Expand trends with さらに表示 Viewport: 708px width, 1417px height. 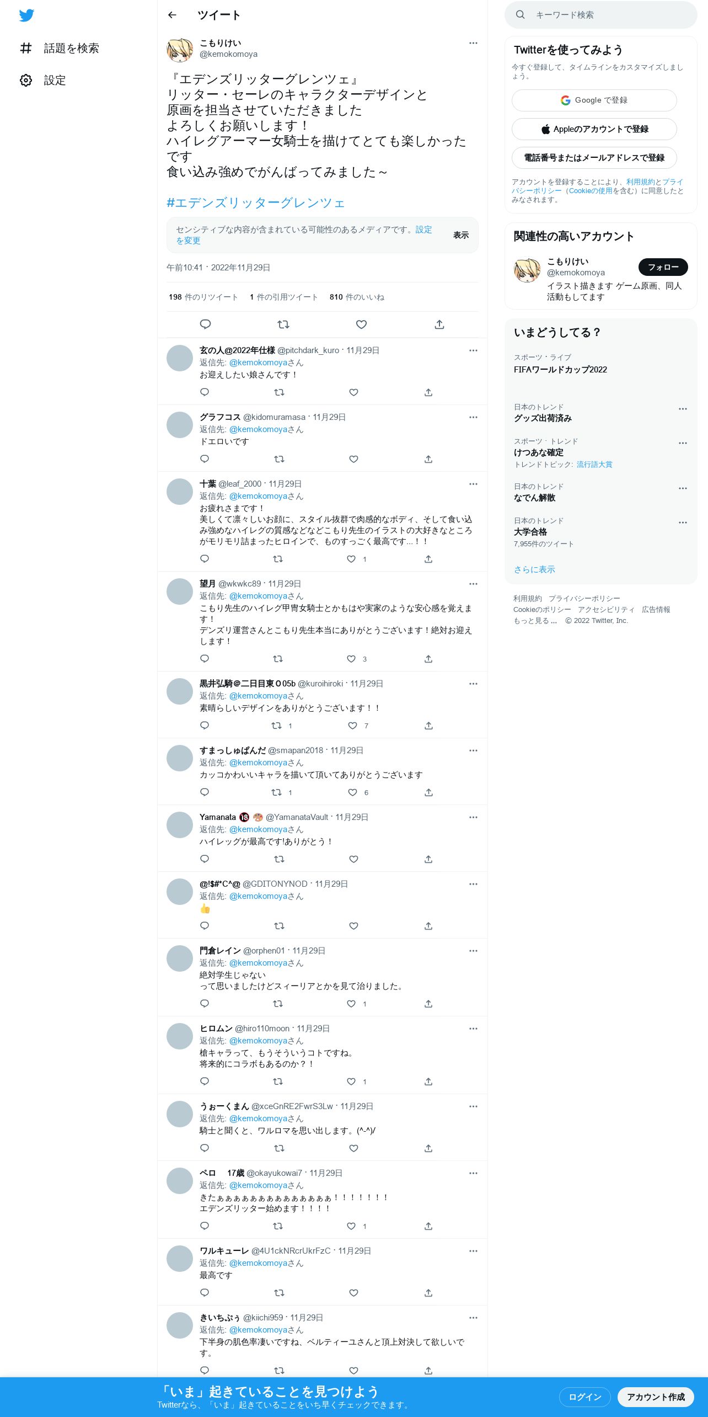[534, 569]
